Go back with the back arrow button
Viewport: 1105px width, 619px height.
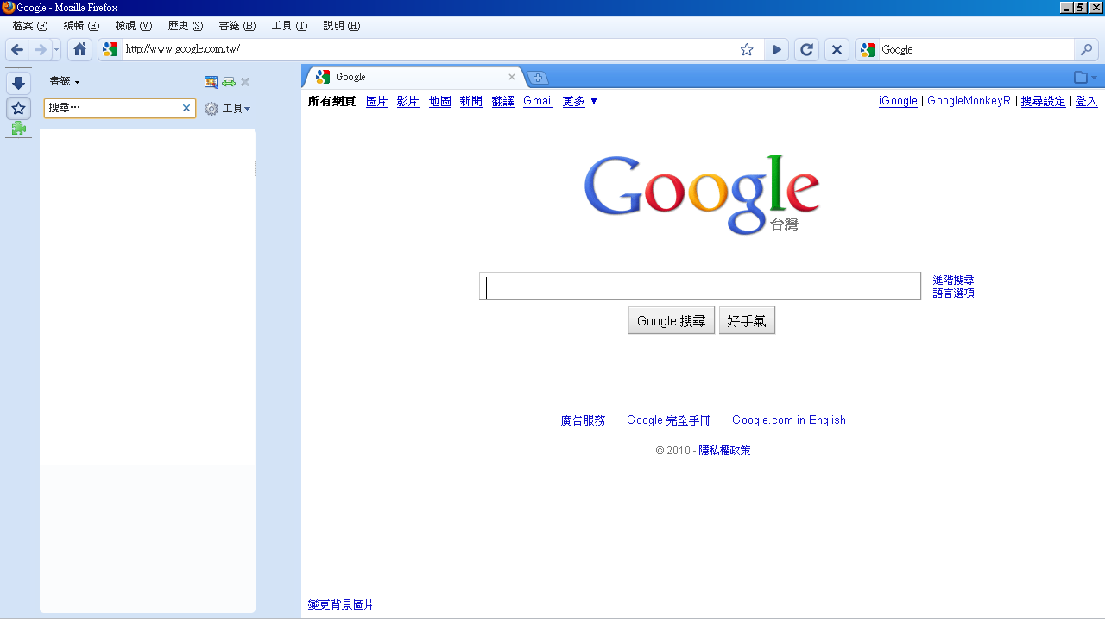pyautogui.click(x=17, y=49)
